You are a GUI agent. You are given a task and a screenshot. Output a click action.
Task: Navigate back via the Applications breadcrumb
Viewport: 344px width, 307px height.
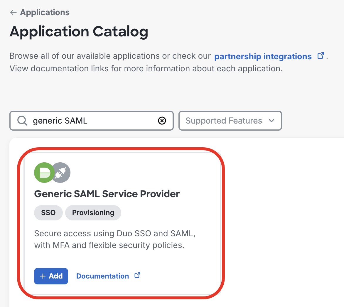[45, 12]
